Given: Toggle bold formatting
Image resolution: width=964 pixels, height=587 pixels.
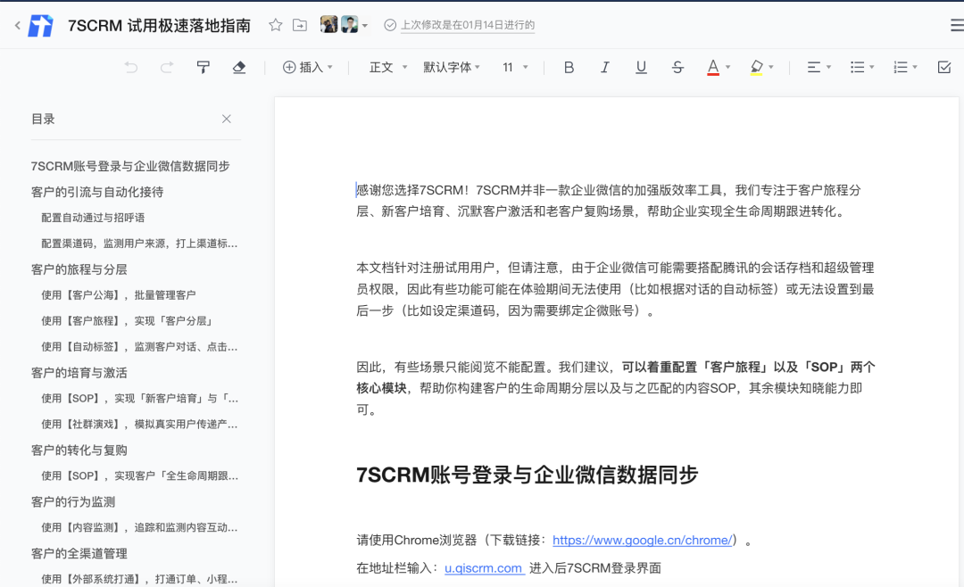Looking at the screenshot, I should (569, 67).
